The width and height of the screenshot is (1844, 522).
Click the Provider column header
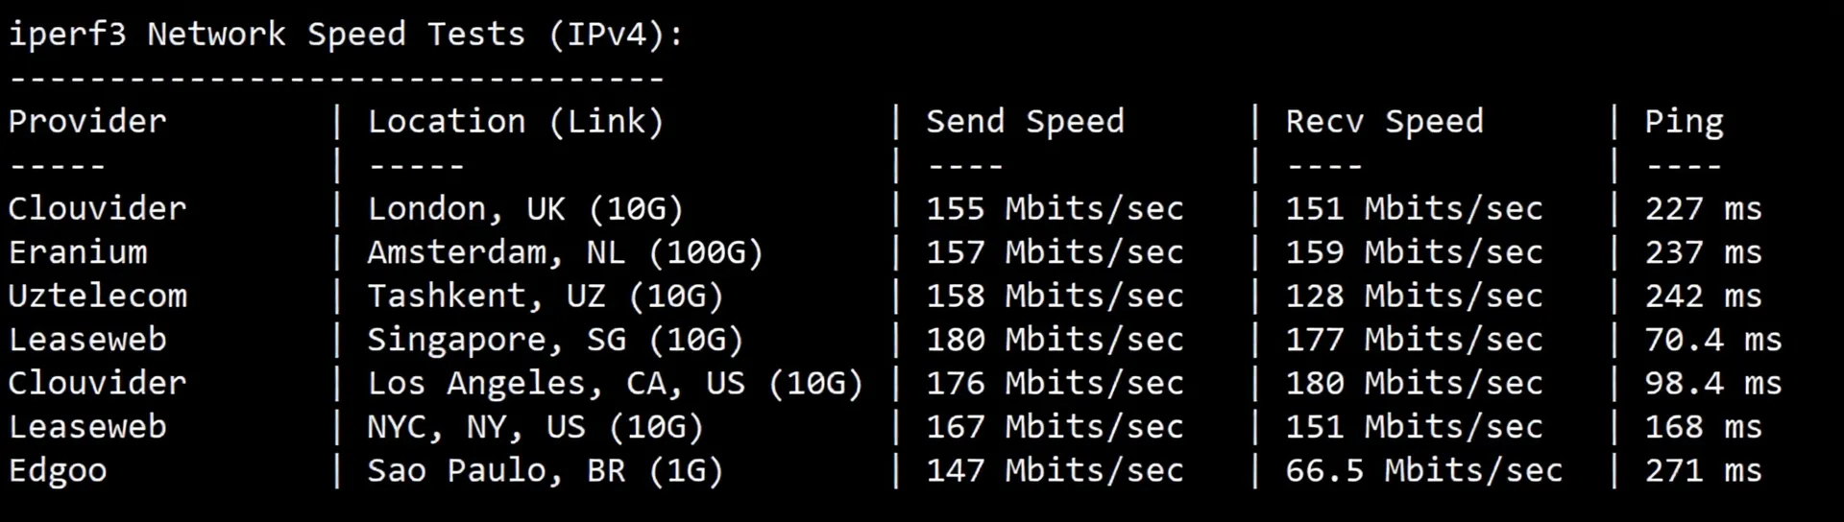[87, 122]
